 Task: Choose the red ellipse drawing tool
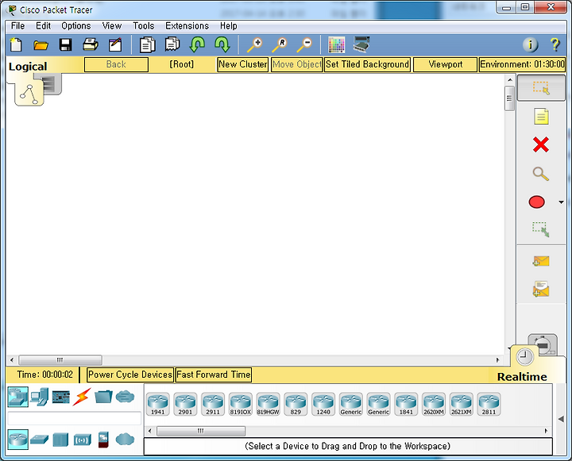pyautogui.click(x=536, y=202)
